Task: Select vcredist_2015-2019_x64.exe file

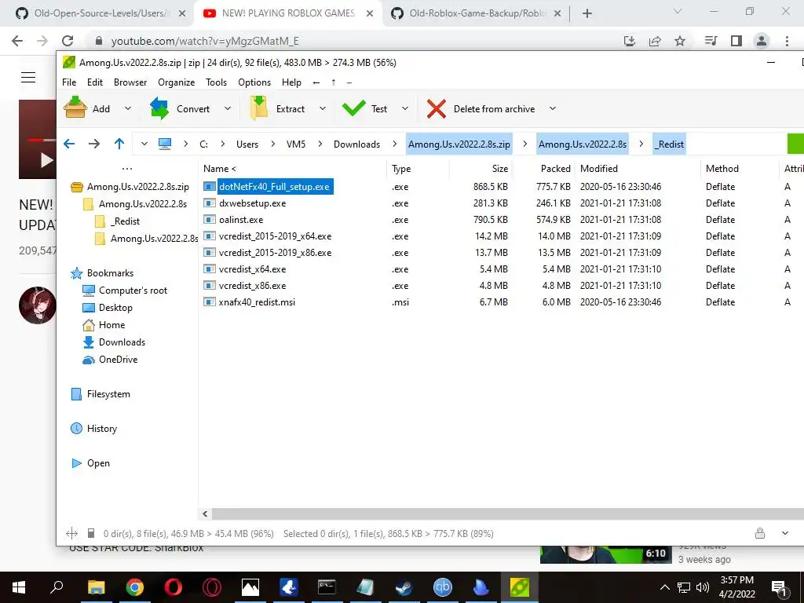Action: [276, 236]
